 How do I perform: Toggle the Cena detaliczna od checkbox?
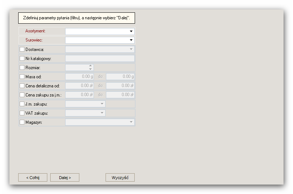click(x=22, y=86)
